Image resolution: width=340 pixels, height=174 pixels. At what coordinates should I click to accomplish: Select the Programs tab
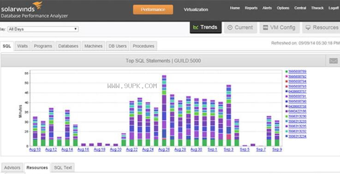pos(43,46)
